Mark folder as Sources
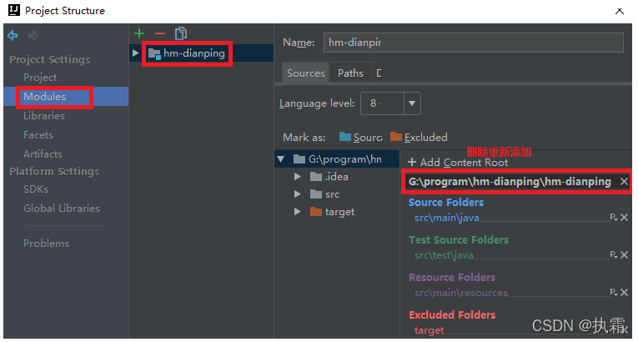This screenshot has height=342, width=638. point(361,137)
